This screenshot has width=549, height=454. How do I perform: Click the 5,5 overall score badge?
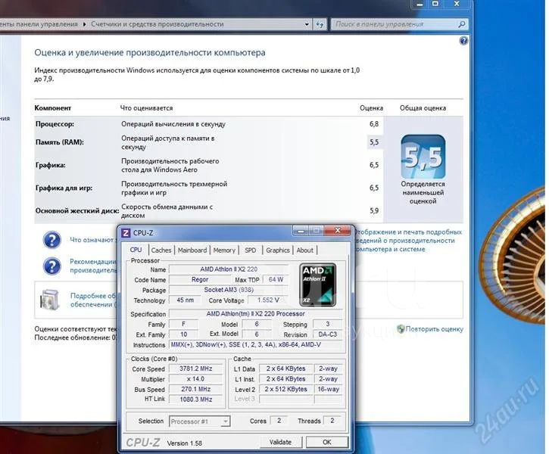point(423,157)
